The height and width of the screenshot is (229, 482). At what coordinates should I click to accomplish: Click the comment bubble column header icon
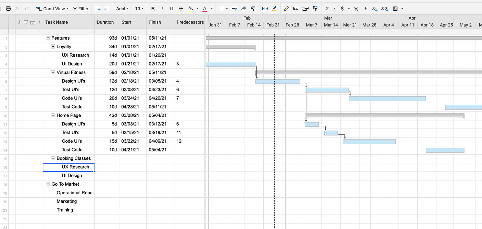click(25, 21)
